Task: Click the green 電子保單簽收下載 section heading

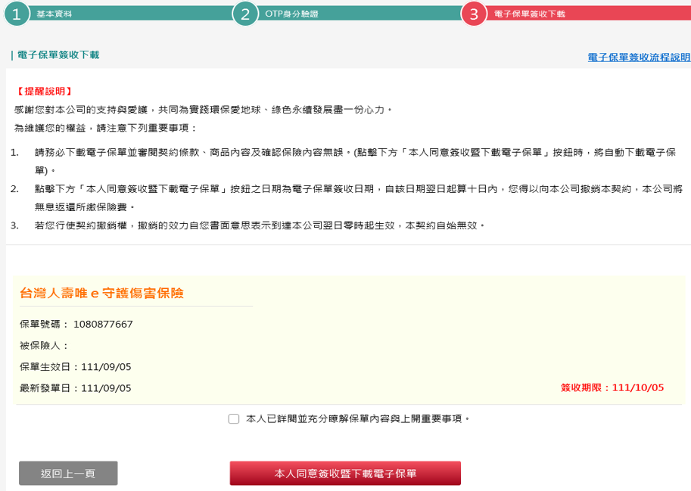Action: (58, 55)
